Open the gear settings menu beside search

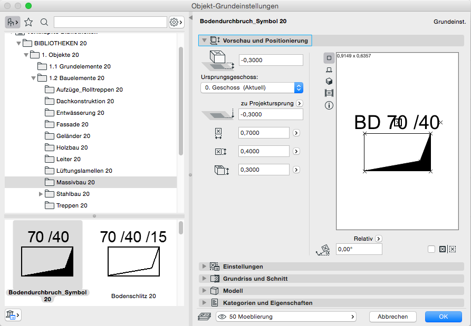(176, 22)
